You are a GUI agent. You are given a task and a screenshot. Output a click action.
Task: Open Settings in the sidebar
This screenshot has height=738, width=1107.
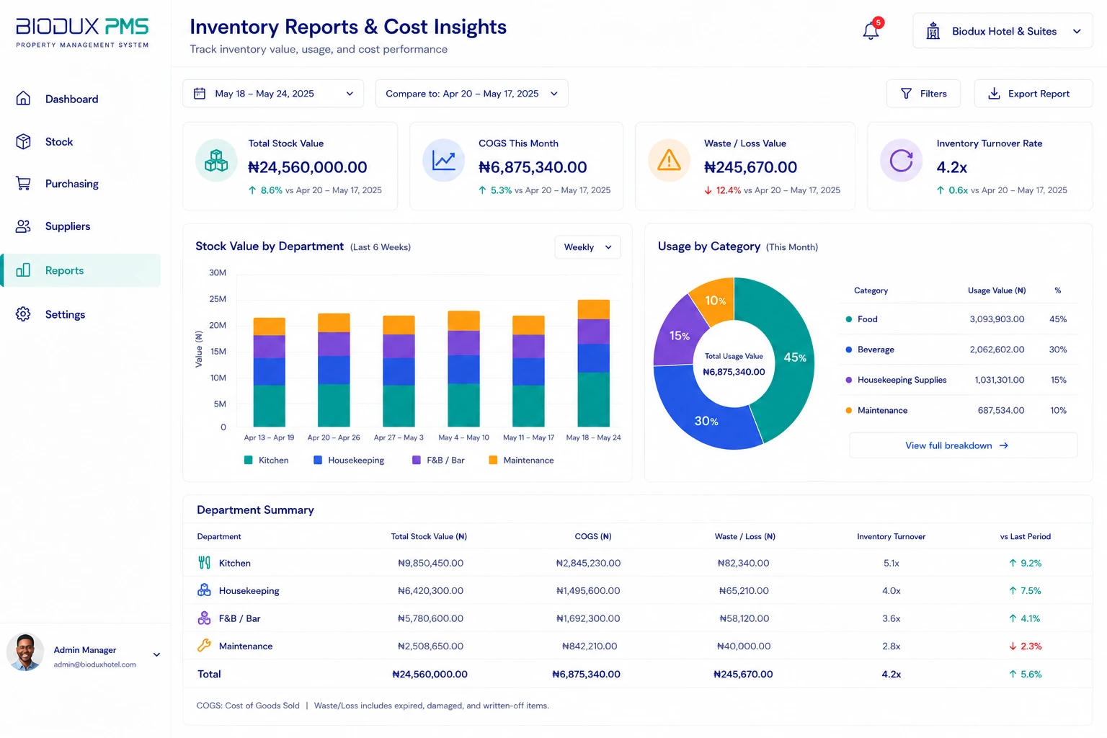coord(81,314)
